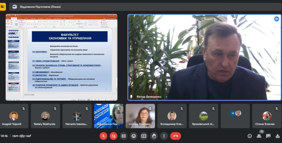Turn on the camera
Image resolution: width=282 pixels, height=143 pixels.
pos(113,136)
